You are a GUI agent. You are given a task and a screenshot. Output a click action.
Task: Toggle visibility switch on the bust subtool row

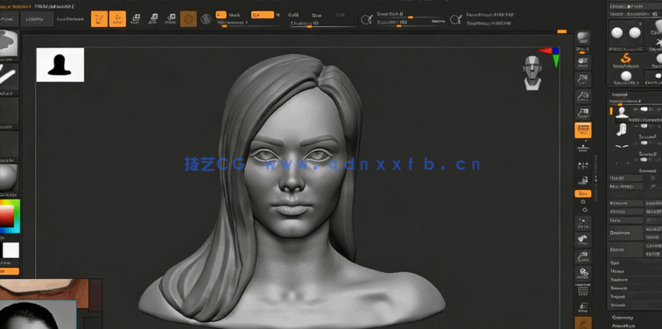click(x=644, y=109)
